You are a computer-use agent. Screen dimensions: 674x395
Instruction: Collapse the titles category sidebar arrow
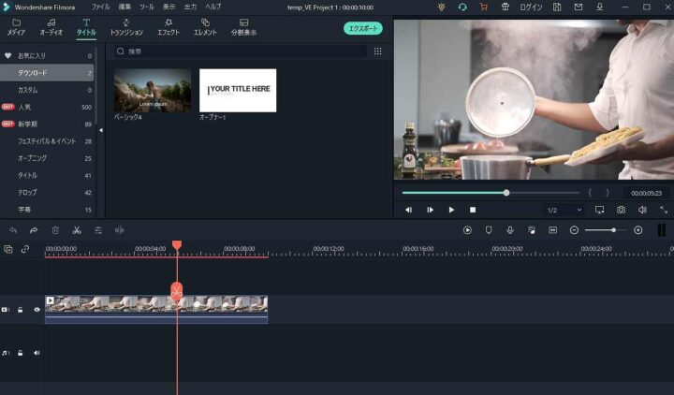click(x=99, y=140)
